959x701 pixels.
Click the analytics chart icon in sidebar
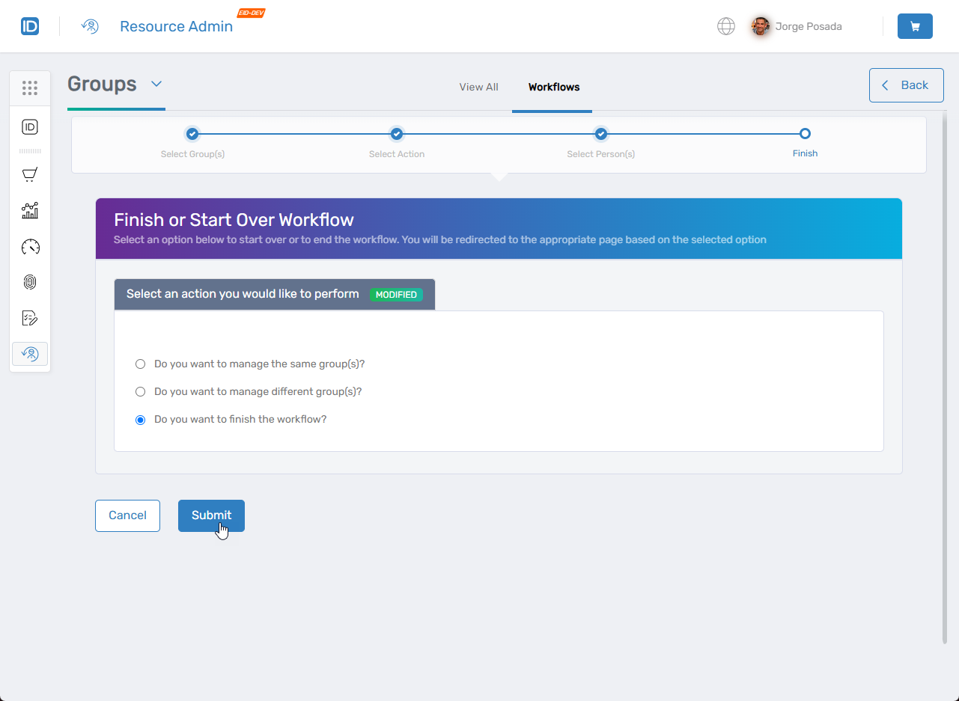tap(30, 210)
